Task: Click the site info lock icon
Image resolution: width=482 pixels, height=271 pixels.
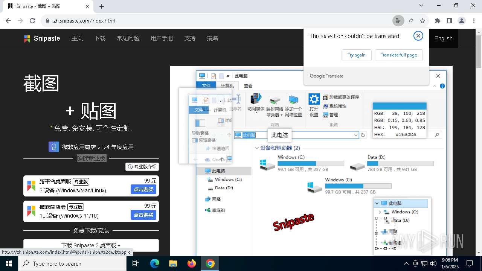Action: pos(47,21)
